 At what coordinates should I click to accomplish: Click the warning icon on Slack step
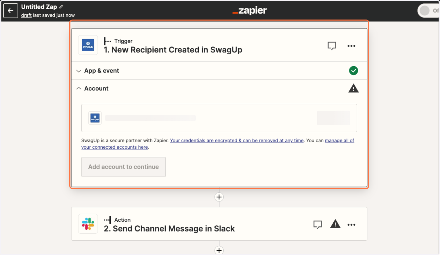point(335,224)
